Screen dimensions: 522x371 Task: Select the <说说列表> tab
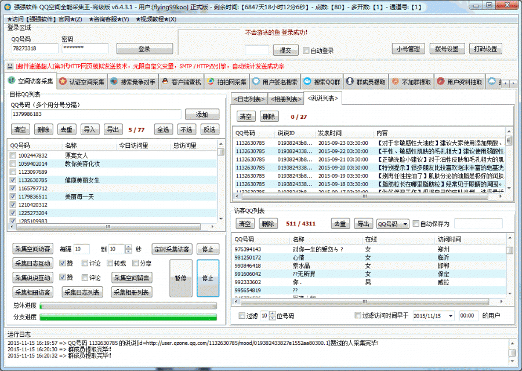coord(323,98)
